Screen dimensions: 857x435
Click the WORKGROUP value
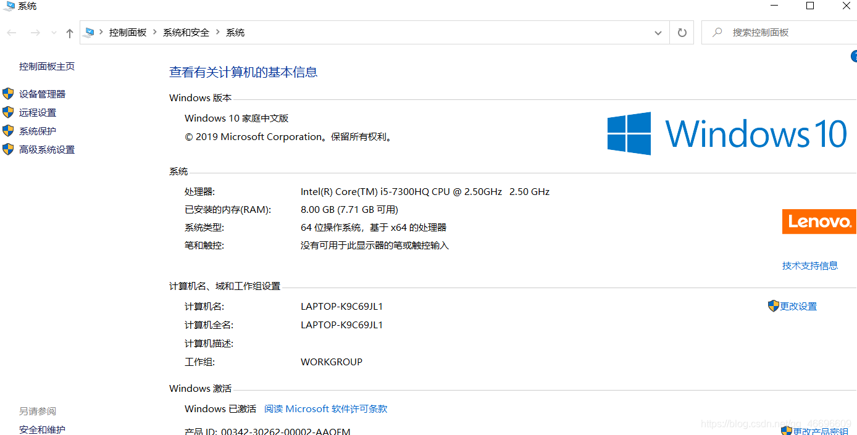pyautogui.click(x=332, y=362)
